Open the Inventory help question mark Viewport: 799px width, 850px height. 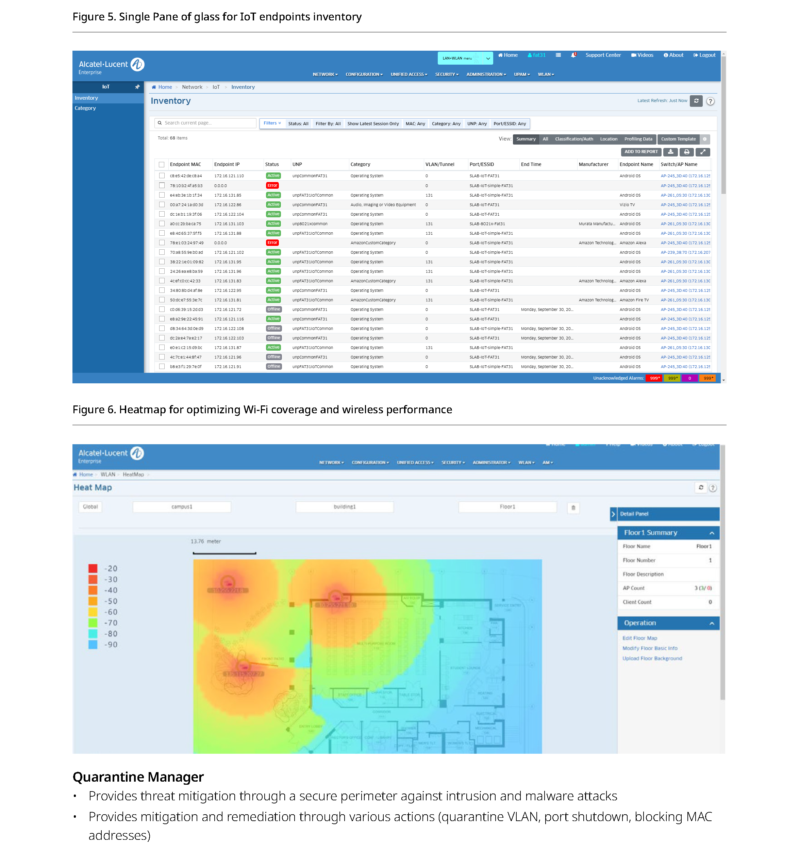710,101
